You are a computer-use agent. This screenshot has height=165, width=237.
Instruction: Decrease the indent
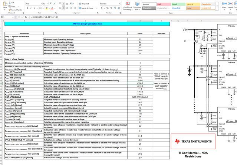tap(71, 8)
